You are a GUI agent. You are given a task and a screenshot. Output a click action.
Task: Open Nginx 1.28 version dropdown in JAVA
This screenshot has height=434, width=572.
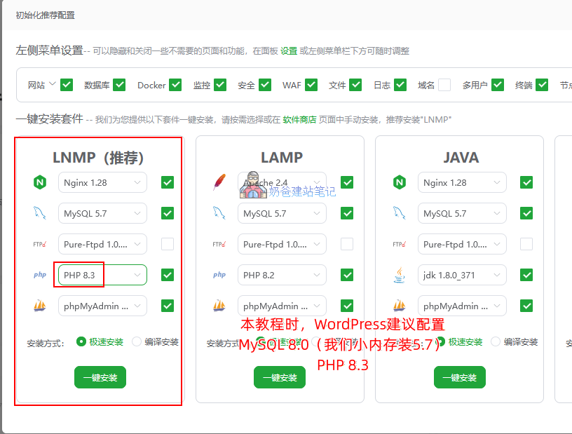pyautogui.click(x=462, y=182)
